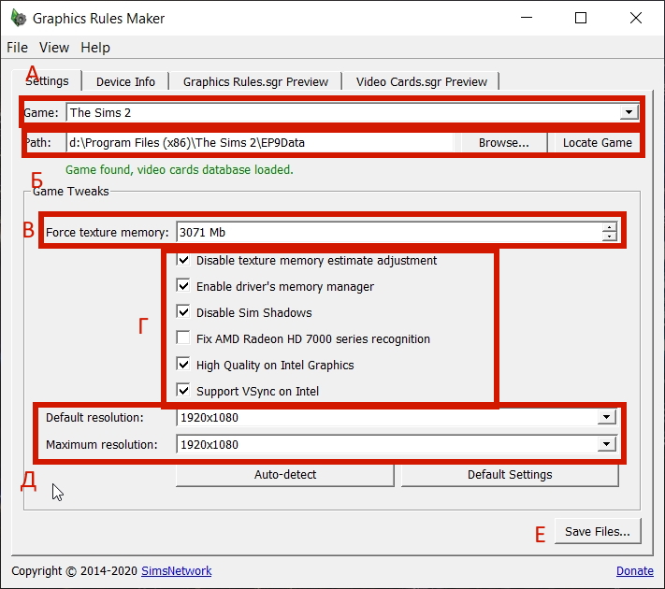Toggle Disable texture memory estimate adjustment checkbox

183,260
